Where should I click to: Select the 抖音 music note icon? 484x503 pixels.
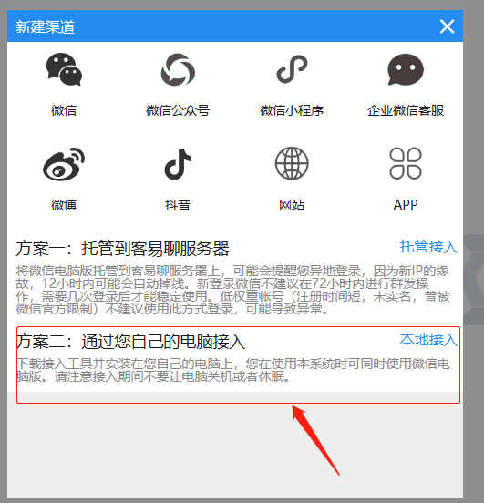pyautogui.click(x=178, y=164)
